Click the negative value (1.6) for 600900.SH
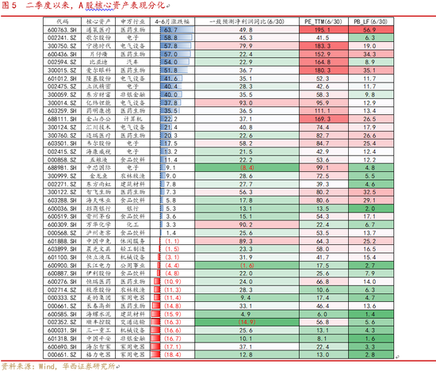This screenshot has height=371, width=436. coord(247,266)
